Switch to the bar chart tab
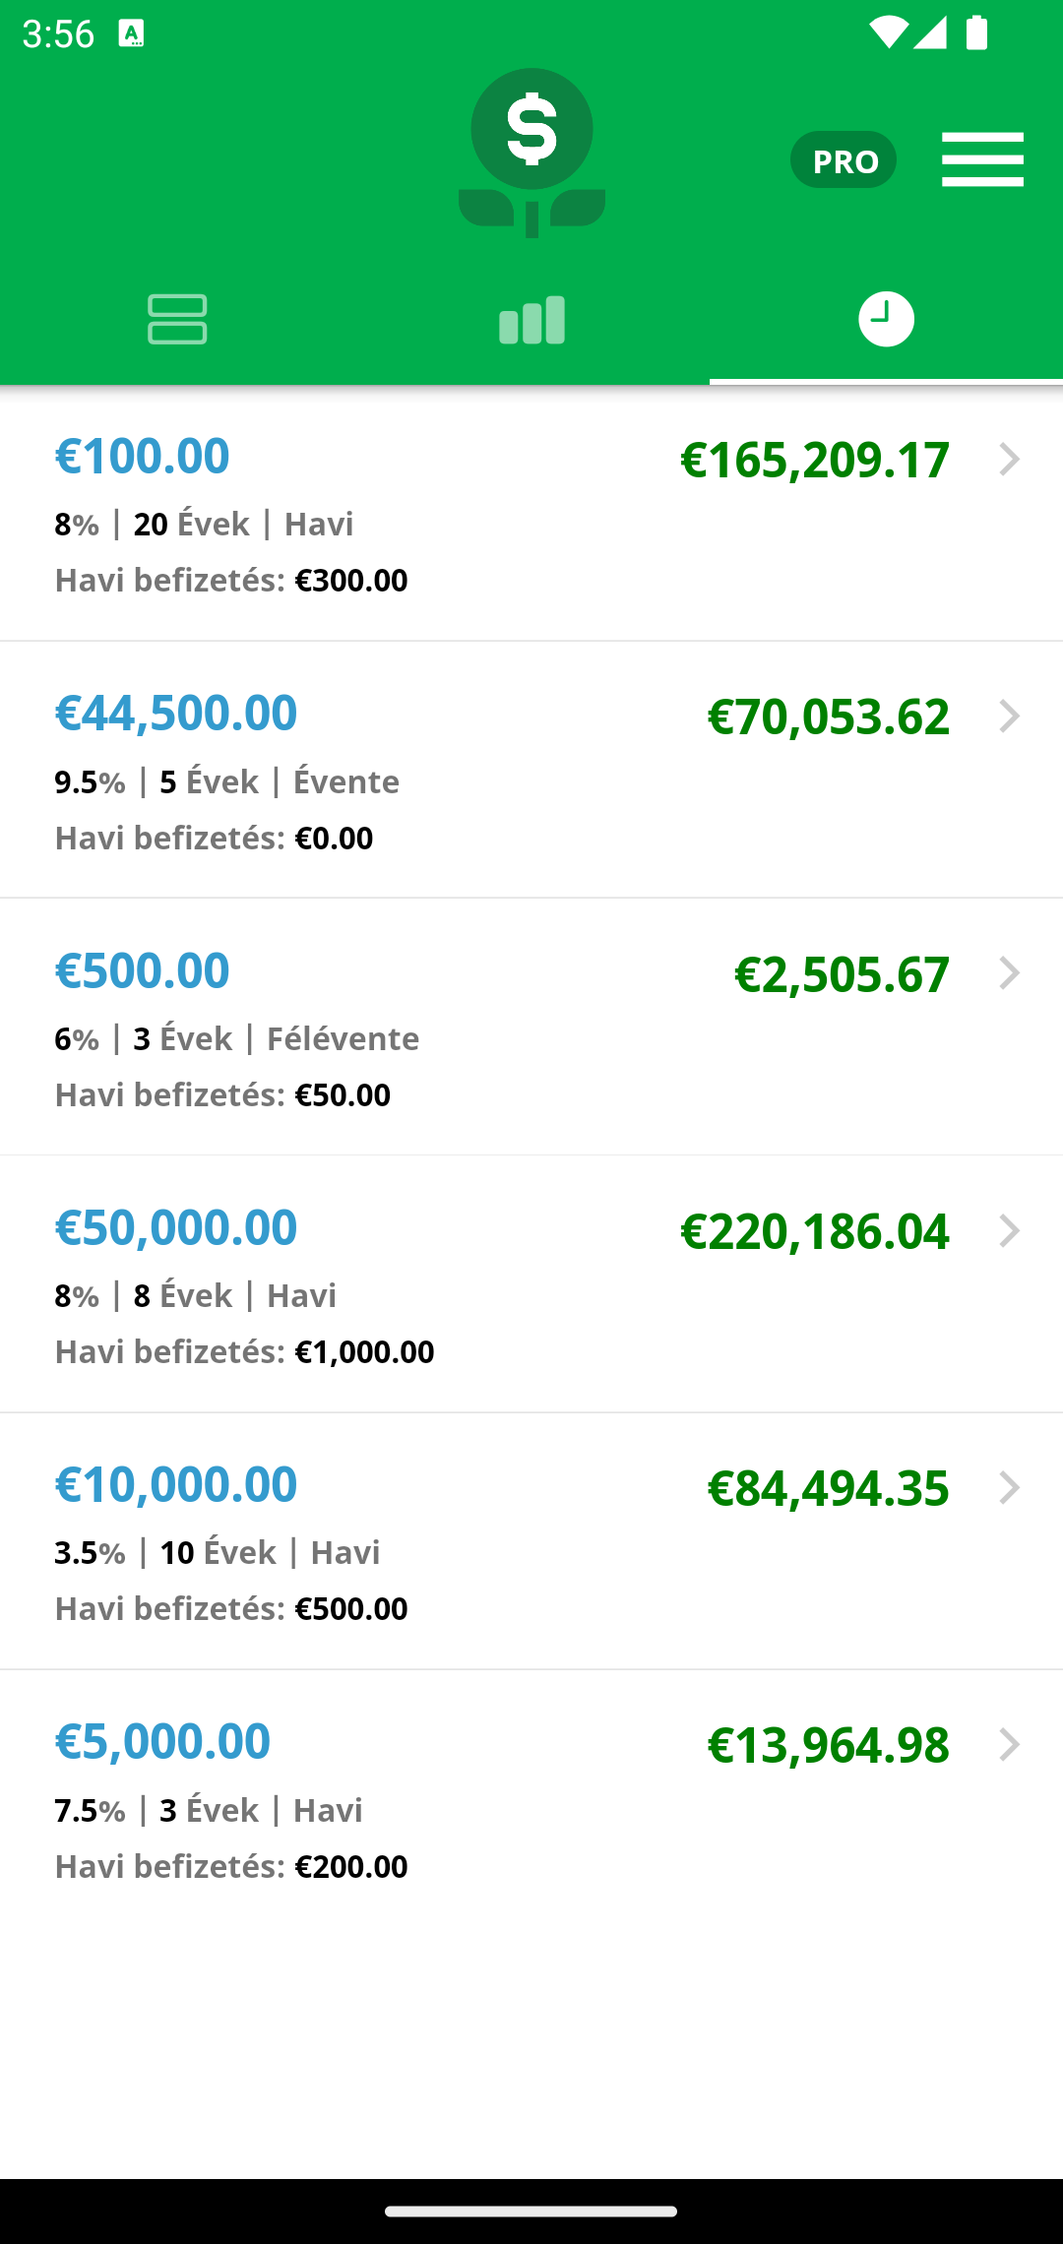The height and width of the screenshot is (2244, 1063). click(531, 319)
